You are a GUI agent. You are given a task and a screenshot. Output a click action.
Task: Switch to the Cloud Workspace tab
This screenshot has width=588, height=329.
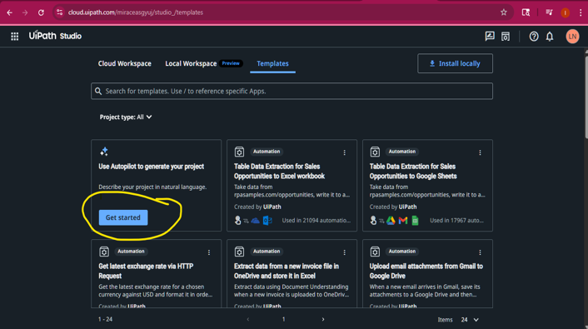(x=124, y=63)
